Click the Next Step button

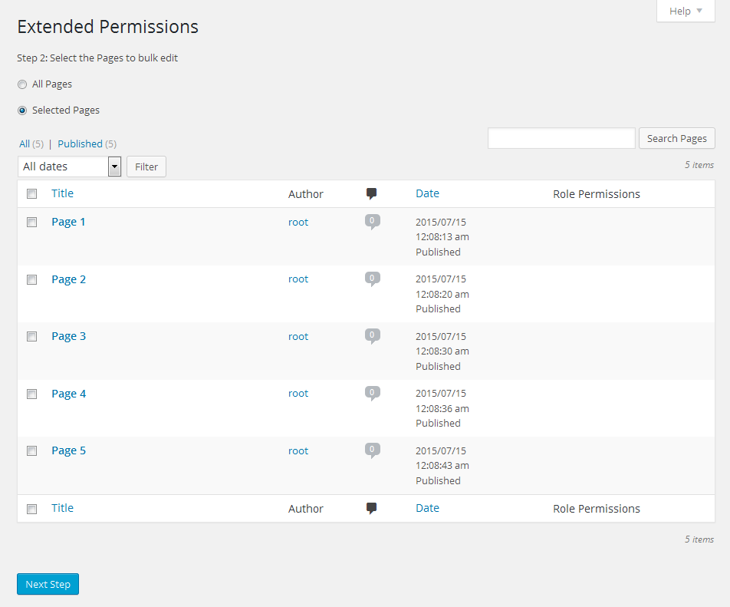click(x=48, y=584)
